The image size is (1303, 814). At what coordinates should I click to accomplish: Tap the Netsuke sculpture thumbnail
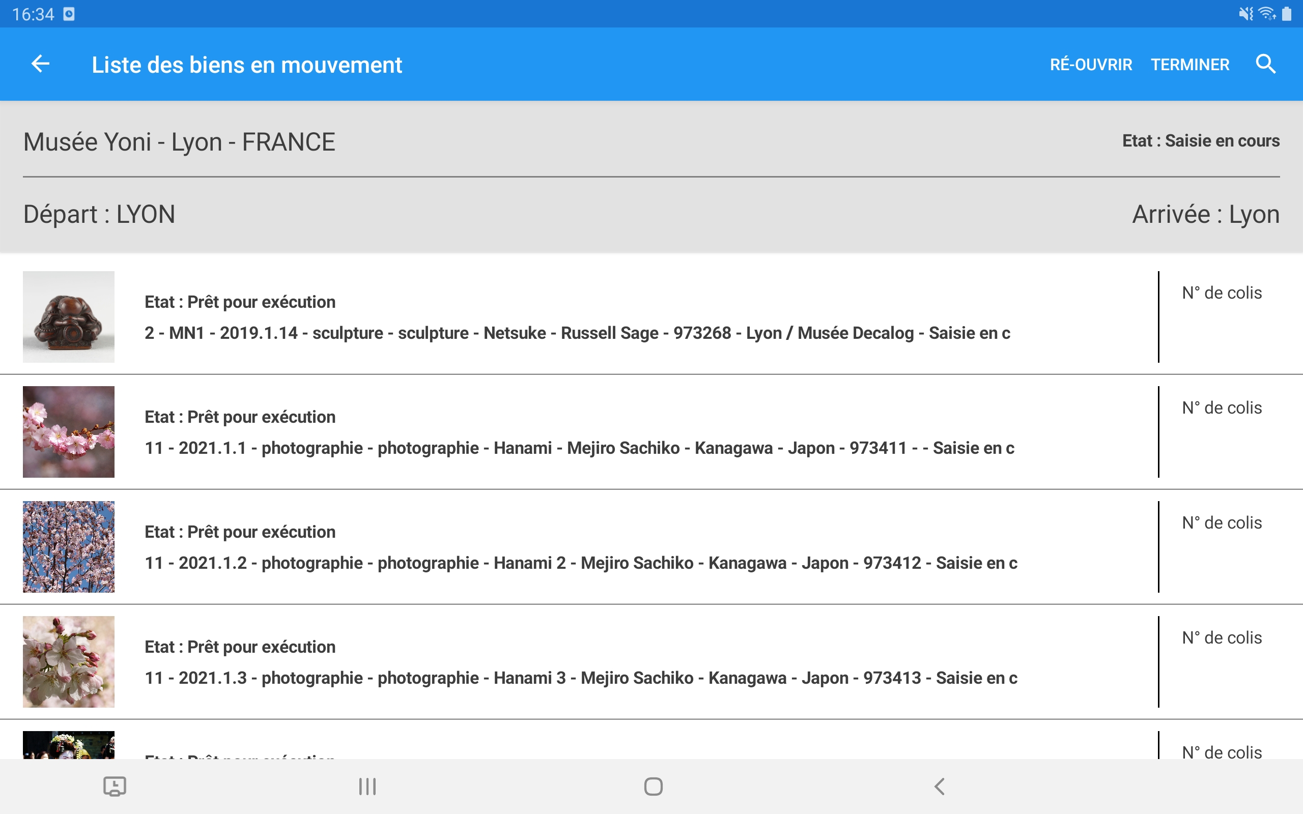pyautogui.click(x=68, y=317)
